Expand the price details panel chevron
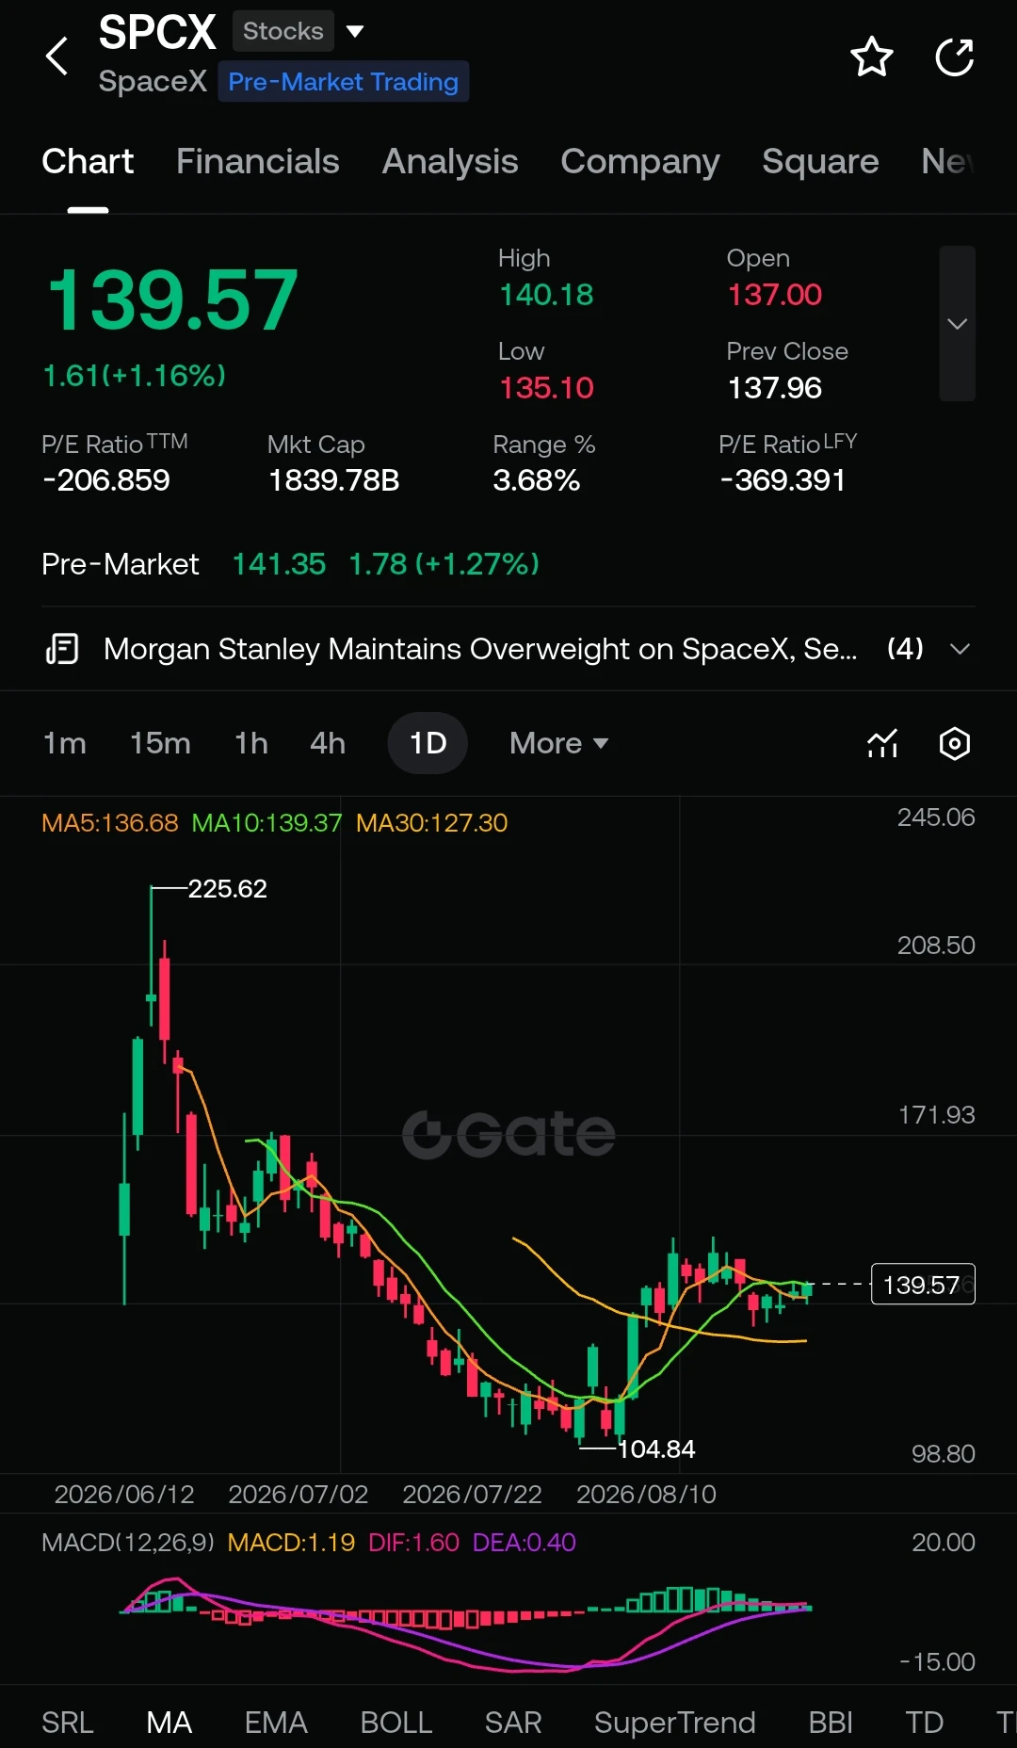 click(x=958, y=324)
